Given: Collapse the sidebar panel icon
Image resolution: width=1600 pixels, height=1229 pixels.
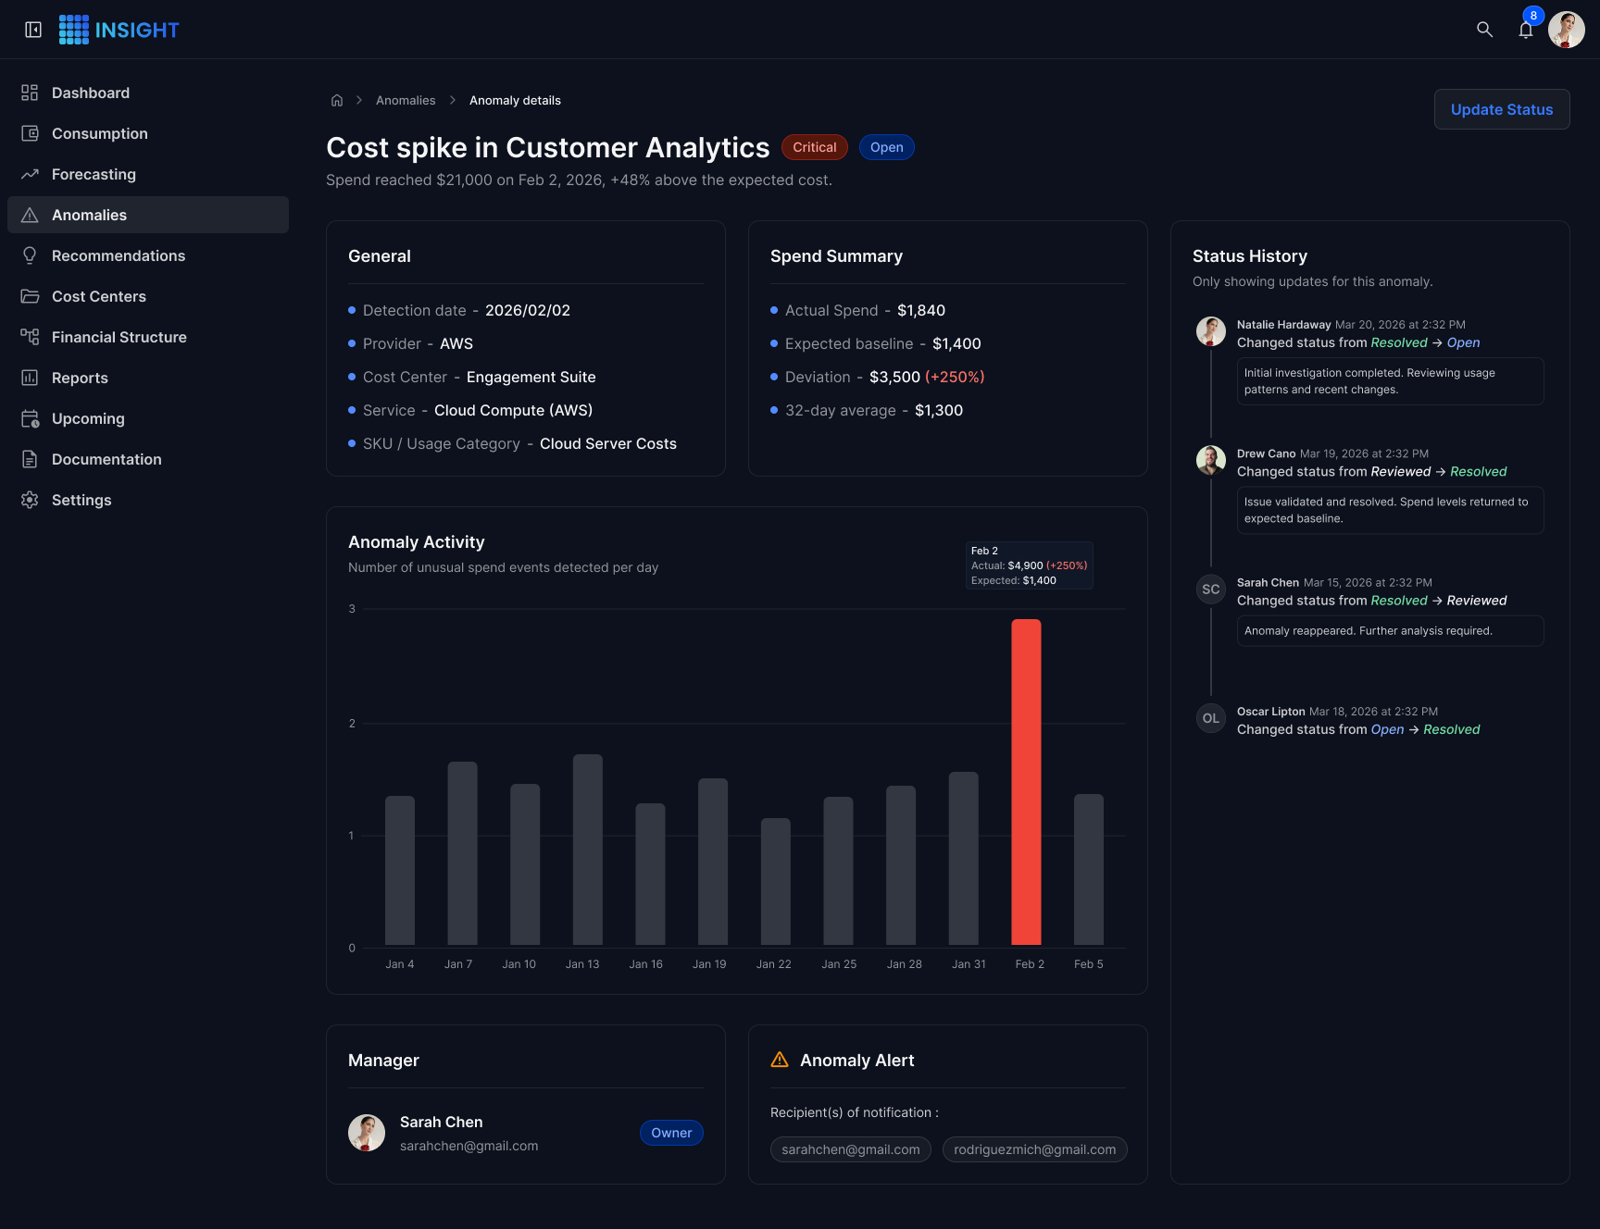Looking at the screenshot, I should (x=33, y=30).
